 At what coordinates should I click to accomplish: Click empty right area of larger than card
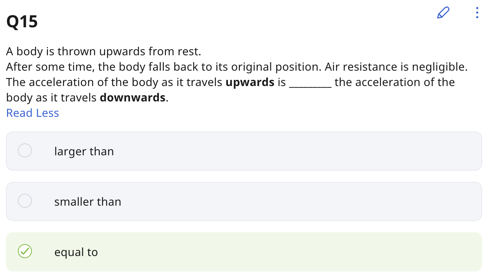315,151
